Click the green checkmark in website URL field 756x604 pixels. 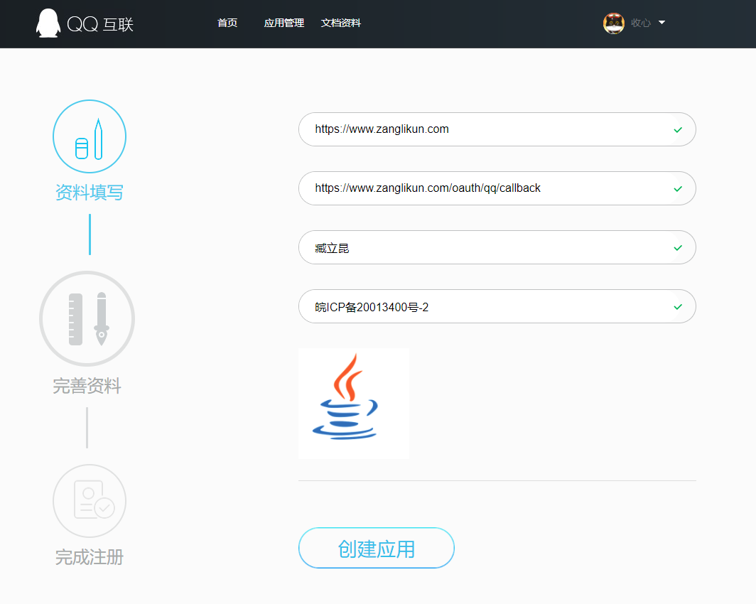(x=678, y=130)
